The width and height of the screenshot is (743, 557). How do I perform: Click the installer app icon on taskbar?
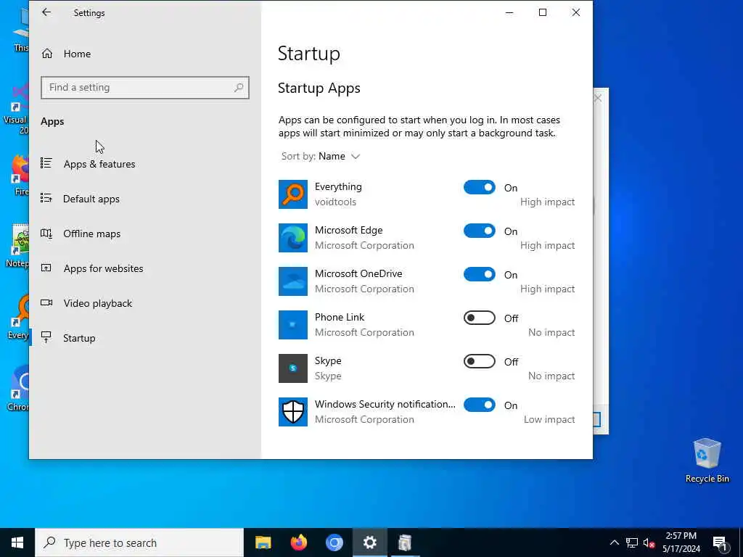tap(405, 542)
